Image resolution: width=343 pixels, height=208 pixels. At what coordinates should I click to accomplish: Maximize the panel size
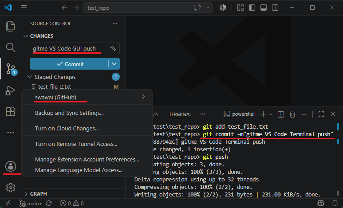pos(321,114)
